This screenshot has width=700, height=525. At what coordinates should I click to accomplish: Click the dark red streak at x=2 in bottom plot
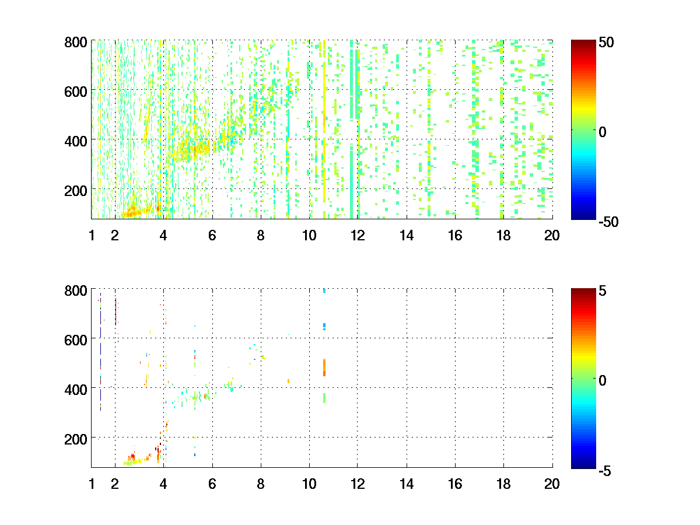pyautogui.click(x=116, y=311)
